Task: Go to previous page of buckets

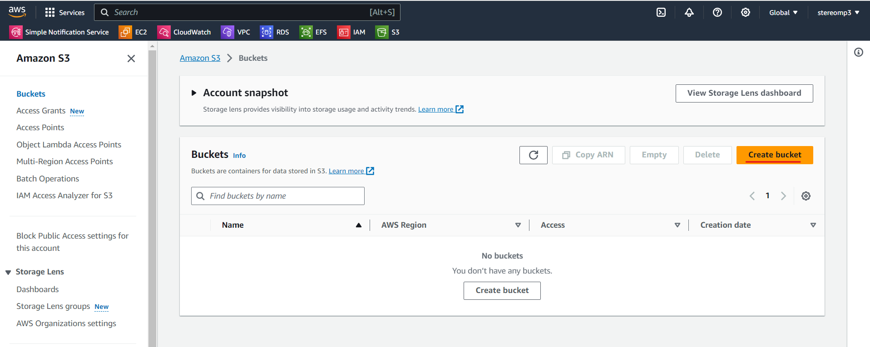Action: (x=752, y=196)
